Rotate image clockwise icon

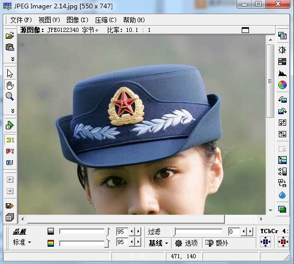coord(282,111)
